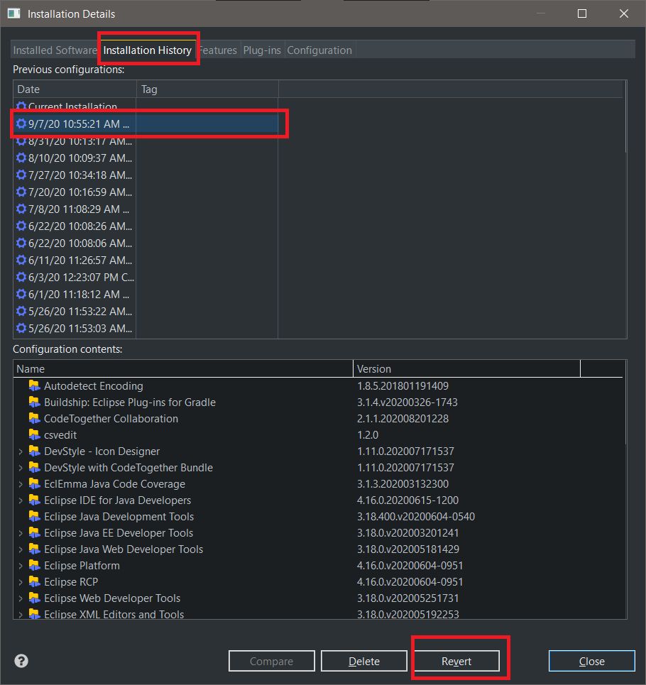Click the Tag column header
The image size is (646, 685).
207,89
